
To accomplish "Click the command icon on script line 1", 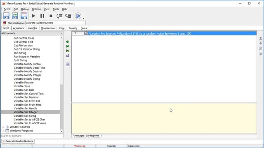I will click(x=86, y=33).
